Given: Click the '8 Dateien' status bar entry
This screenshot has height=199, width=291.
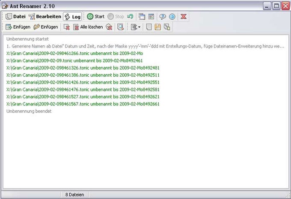Looking at the screenshot, I should pyautogui.click(x=74, y=195).
